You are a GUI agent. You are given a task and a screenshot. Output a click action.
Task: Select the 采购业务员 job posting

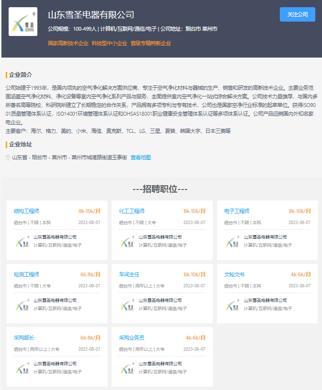[x=132, y=338]
